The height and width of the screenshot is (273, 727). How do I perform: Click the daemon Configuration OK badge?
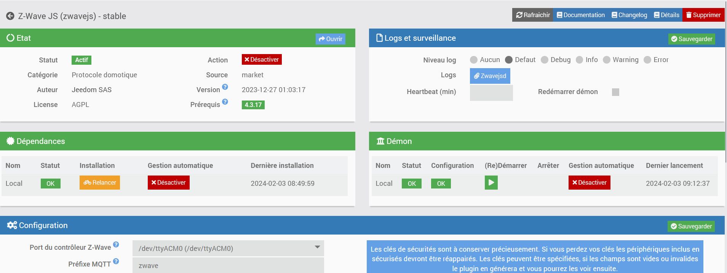[441, 184]
